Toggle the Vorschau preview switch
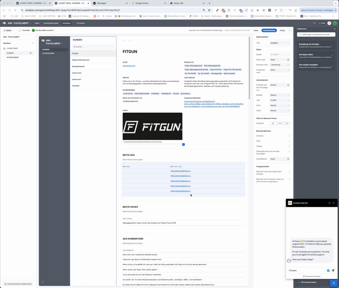 (x=19, y=30)
